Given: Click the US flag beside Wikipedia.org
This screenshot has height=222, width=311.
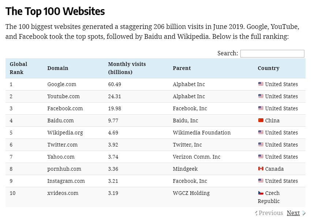Looking at the screenshot, I should click(260, 132).
